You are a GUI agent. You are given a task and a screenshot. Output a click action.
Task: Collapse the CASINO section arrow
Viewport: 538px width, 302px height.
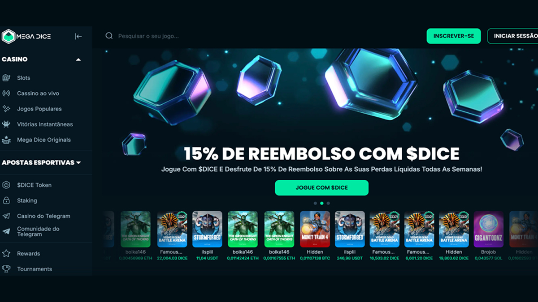78,60
